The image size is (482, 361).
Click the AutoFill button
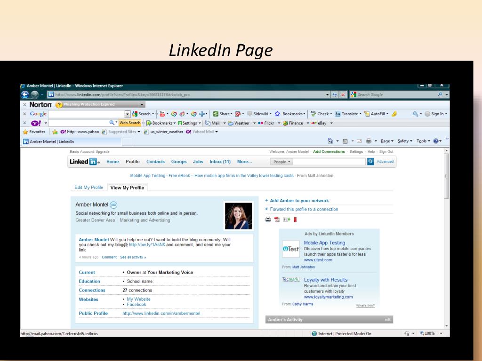[x=376, y=114]
